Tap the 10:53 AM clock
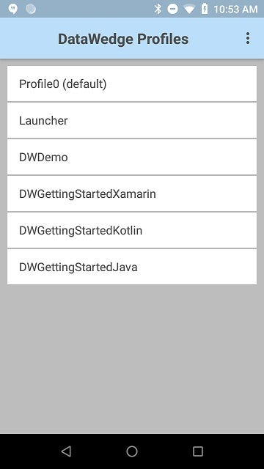 (235, 10)
